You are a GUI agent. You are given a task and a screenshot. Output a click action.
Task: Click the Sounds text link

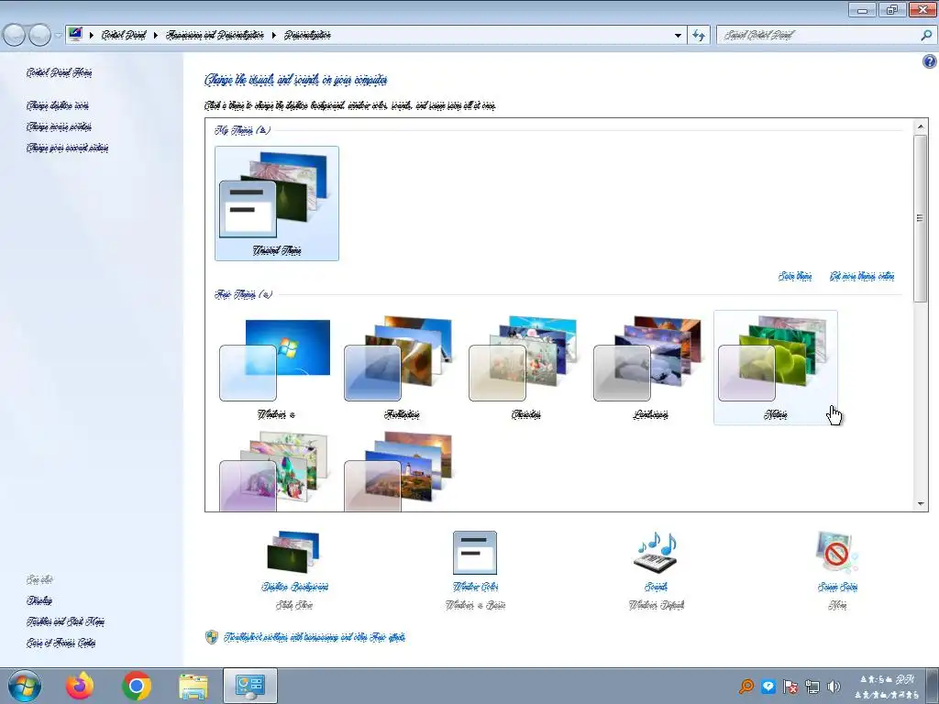[x=656, y=587]
